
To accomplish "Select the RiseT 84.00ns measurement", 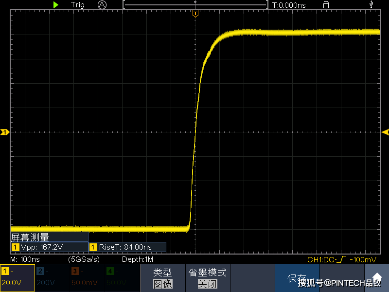I will (x=127, y=247).
